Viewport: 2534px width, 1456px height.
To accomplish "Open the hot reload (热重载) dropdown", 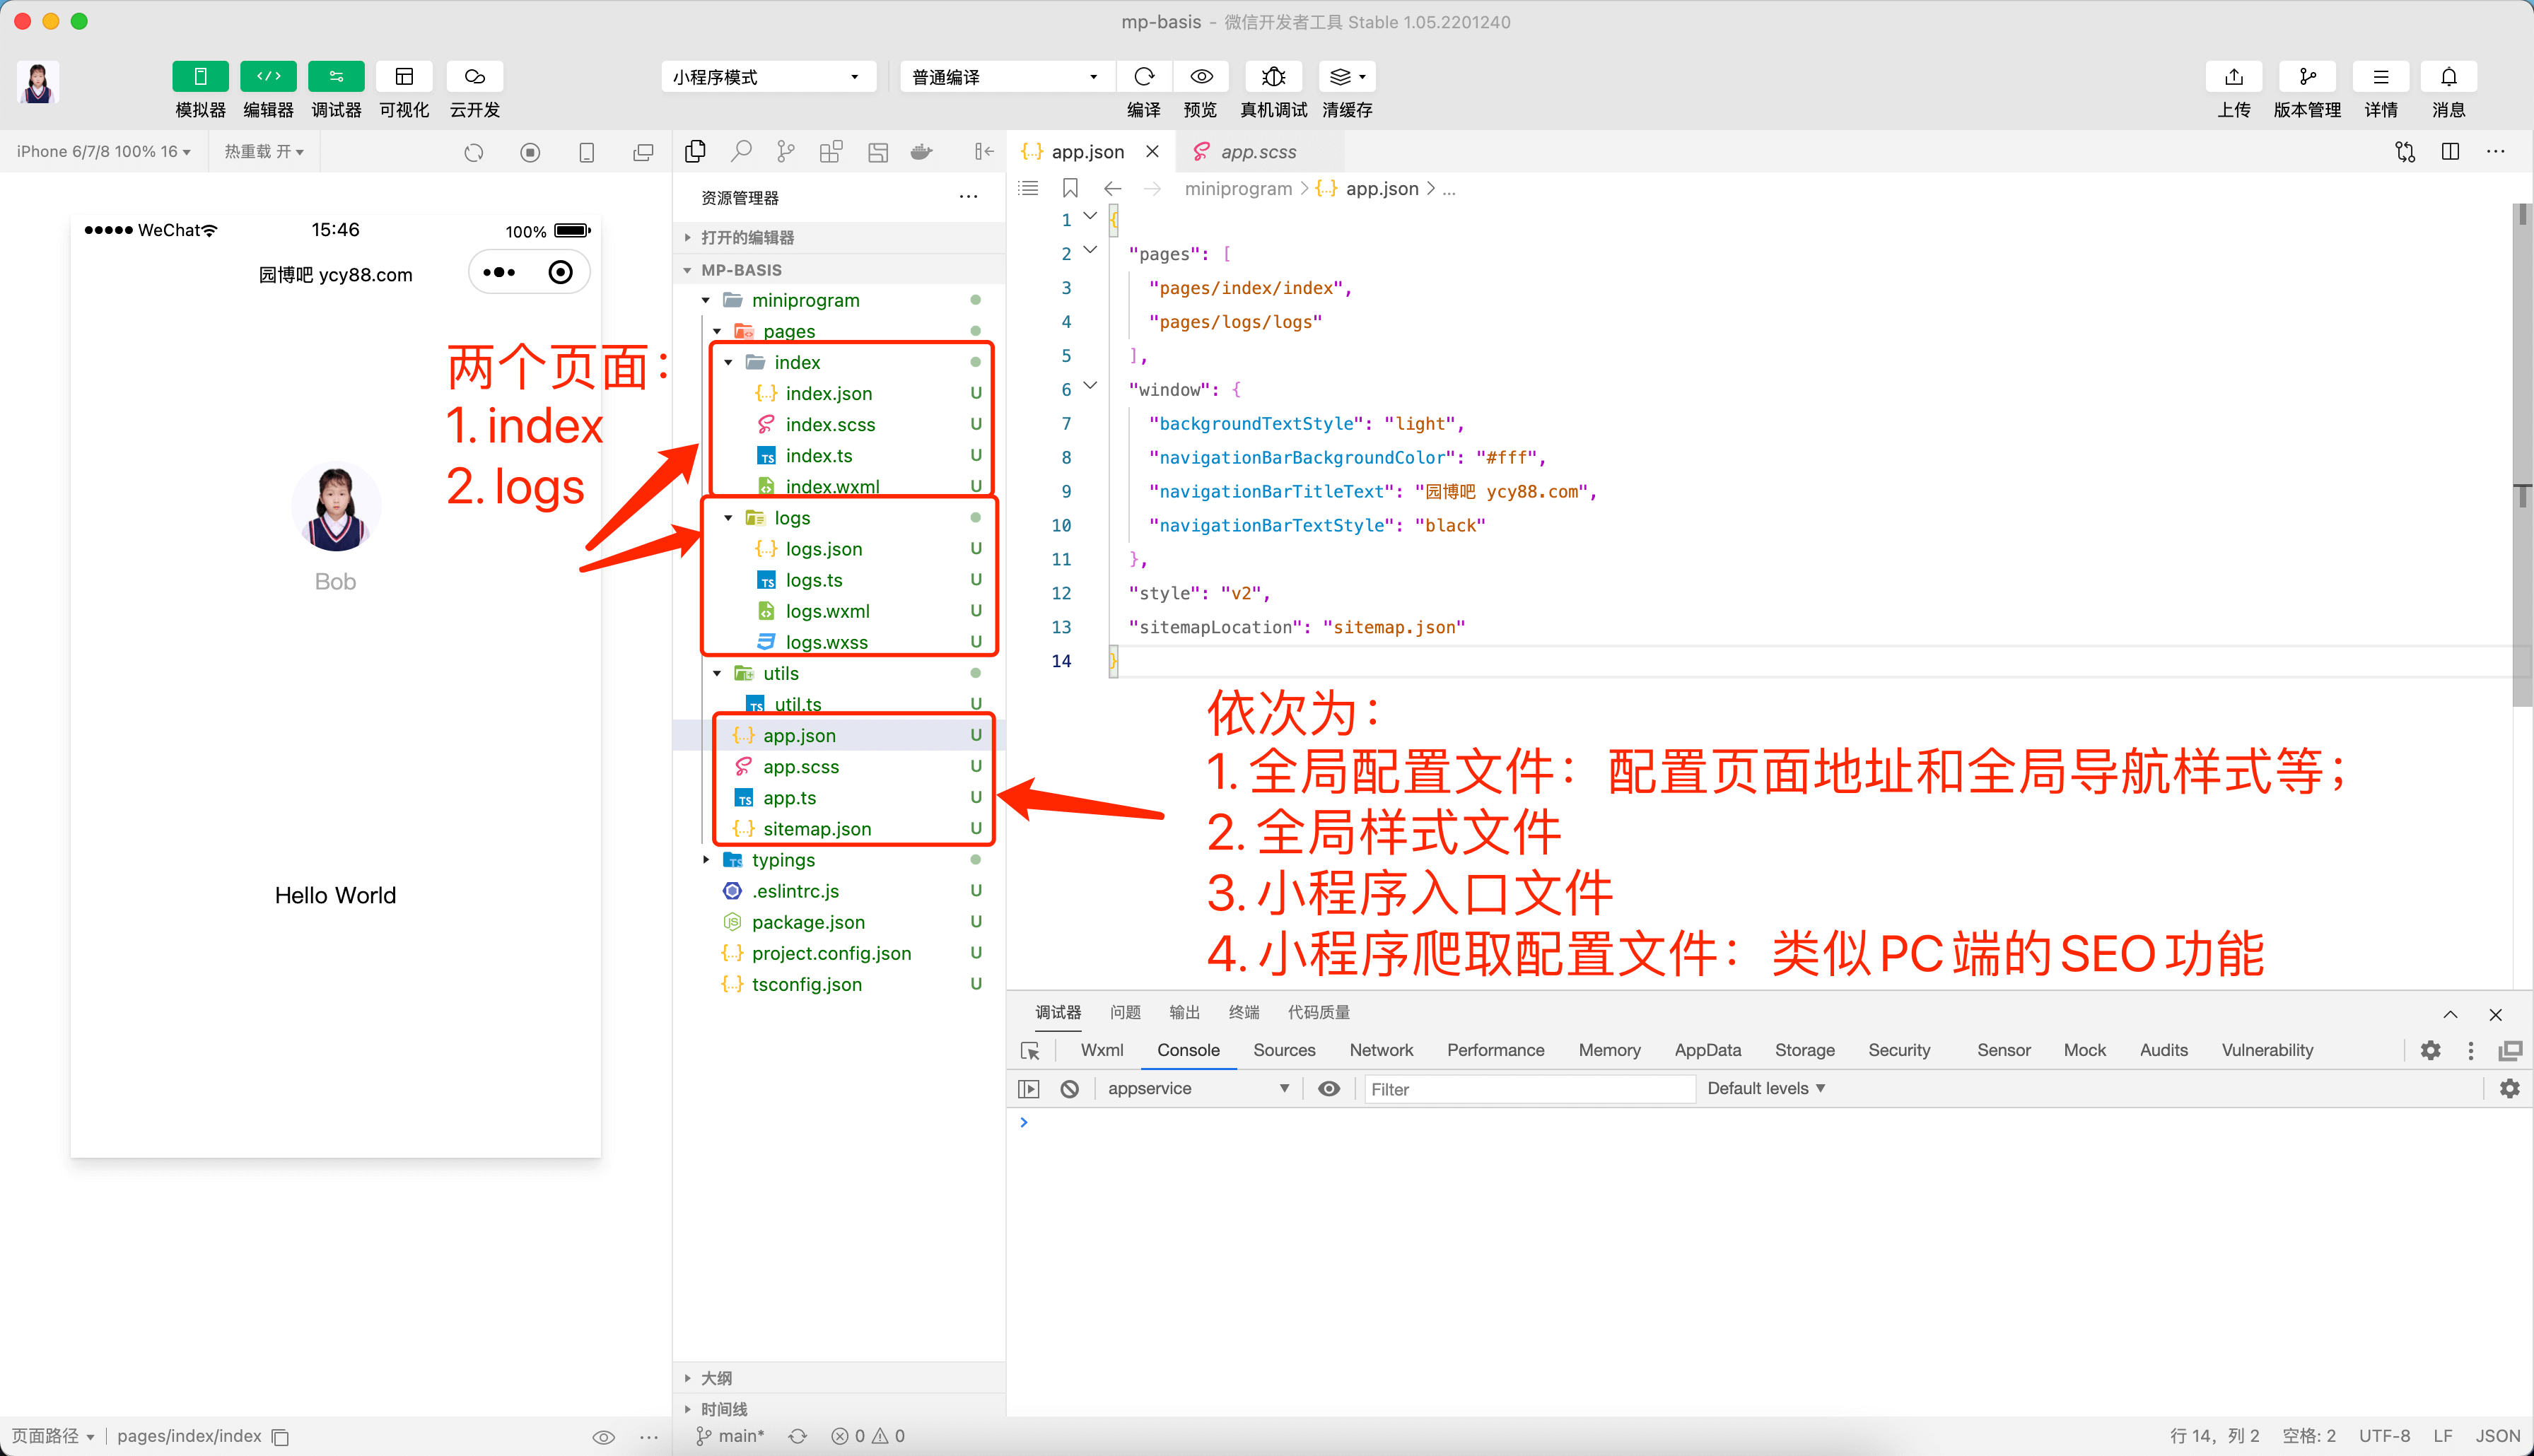I will 263,152.
